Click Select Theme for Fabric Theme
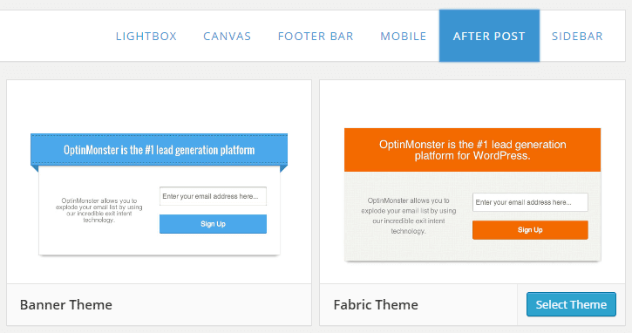This screenshot has width=632, height=333. coord(571,304)
